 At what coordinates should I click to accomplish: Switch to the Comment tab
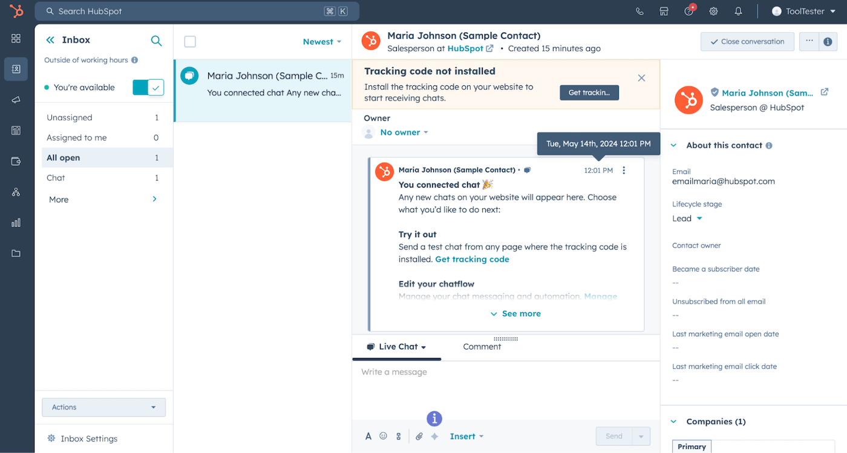(482, 347)
